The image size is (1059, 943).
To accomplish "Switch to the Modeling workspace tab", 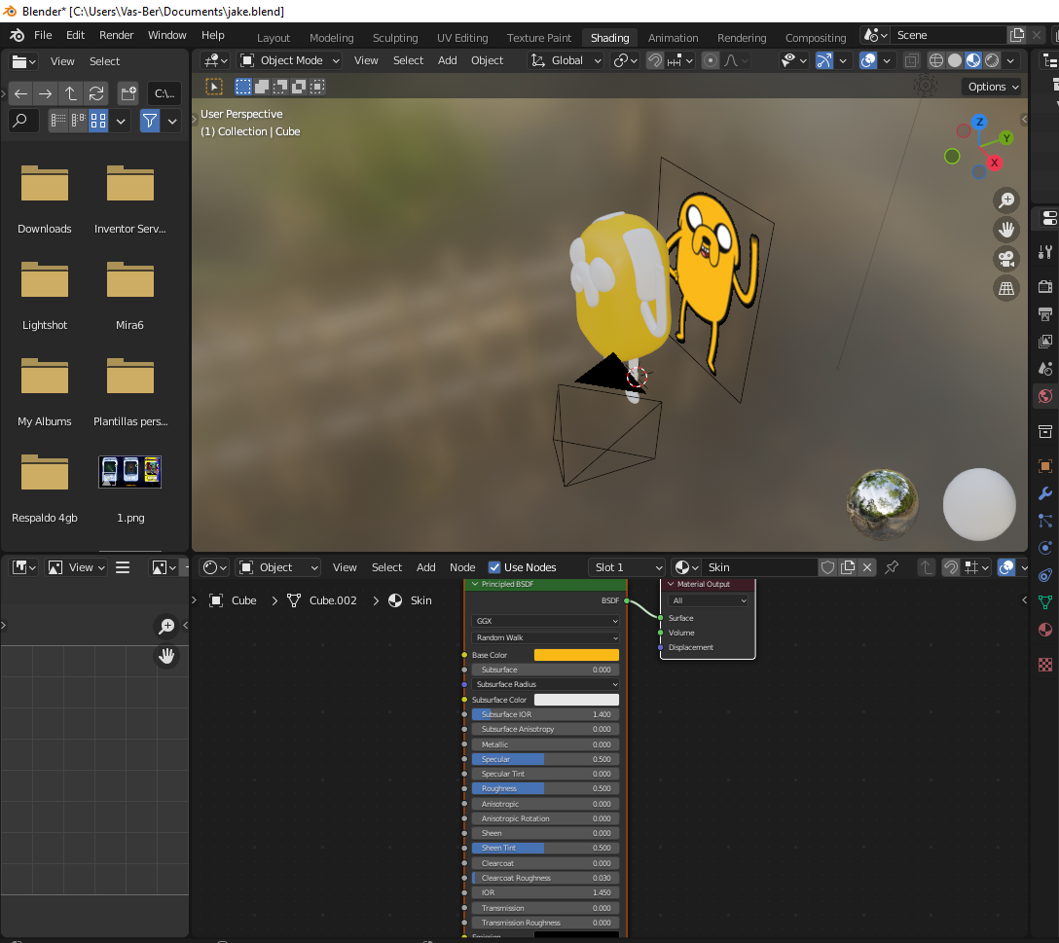I will point(331,38).
